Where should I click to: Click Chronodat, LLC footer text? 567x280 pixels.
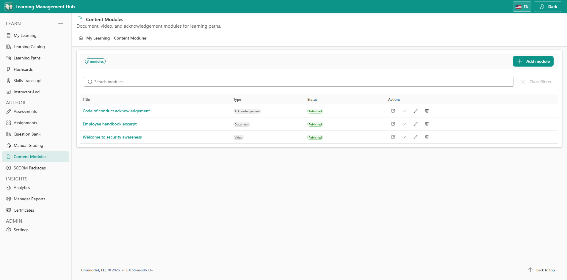(94, 270)
